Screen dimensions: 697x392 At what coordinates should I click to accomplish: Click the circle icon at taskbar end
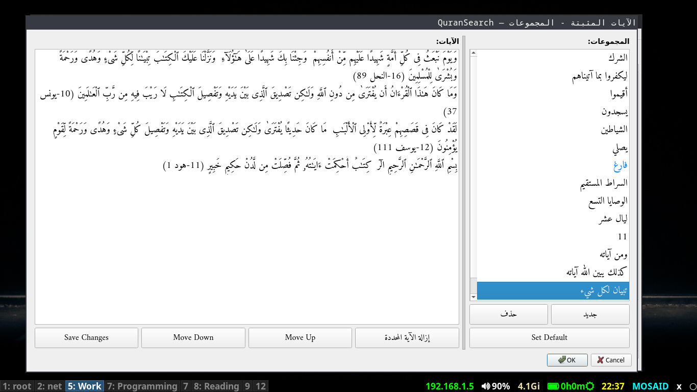[692, 386]
